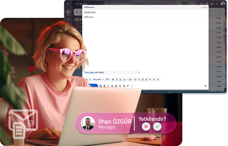228x146 pixels.
Task: Open the text size dropdown
Action: click(108, 80)
